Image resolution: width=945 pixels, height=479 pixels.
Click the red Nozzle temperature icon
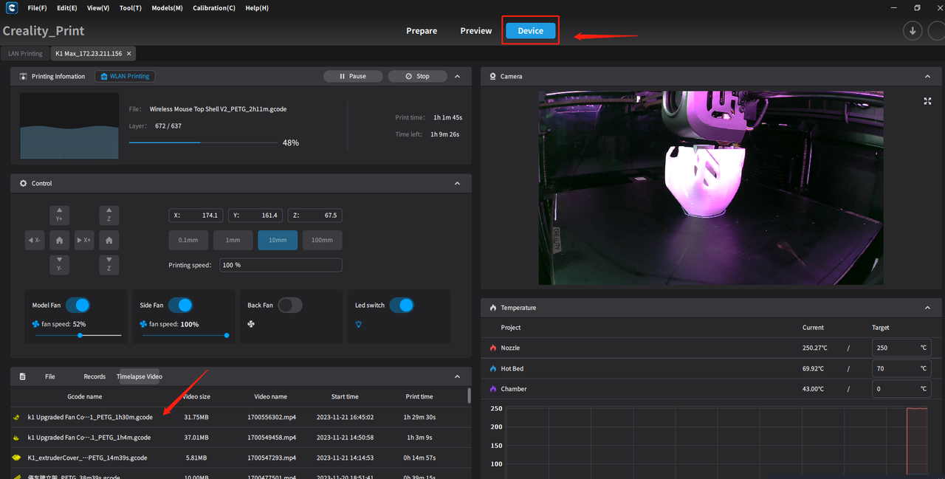(x=493, y=348)
